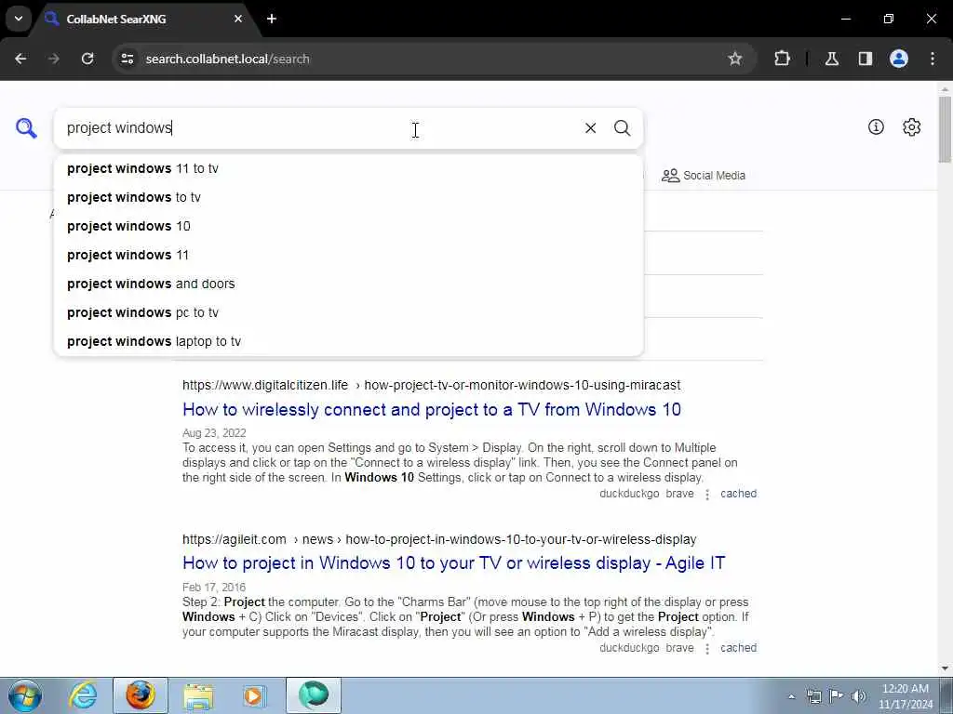Open Windows Explorer folder on taskbar
This screenshot has height=714, width=953.
click(198, 695)
